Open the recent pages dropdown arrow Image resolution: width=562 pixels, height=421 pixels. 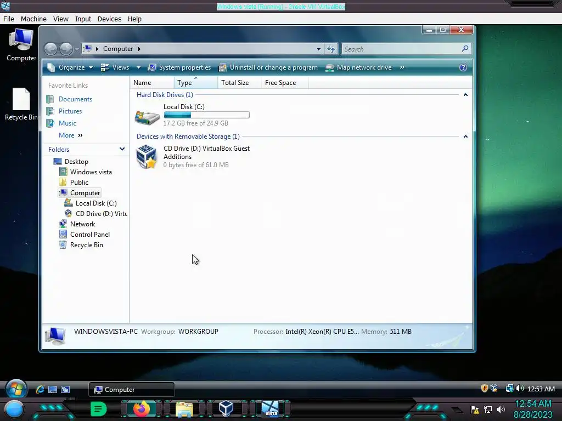[x=77, y=49]
